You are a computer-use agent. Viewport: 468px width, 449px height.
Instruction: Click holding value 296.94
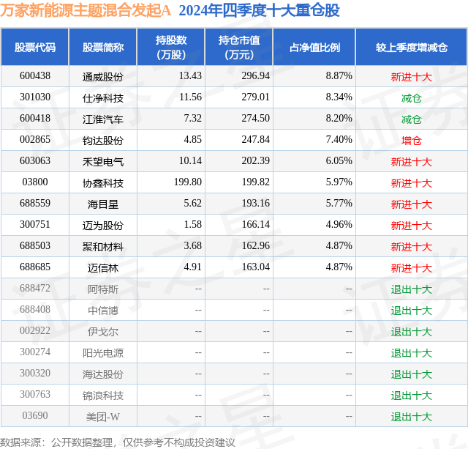tap(255, 76)
